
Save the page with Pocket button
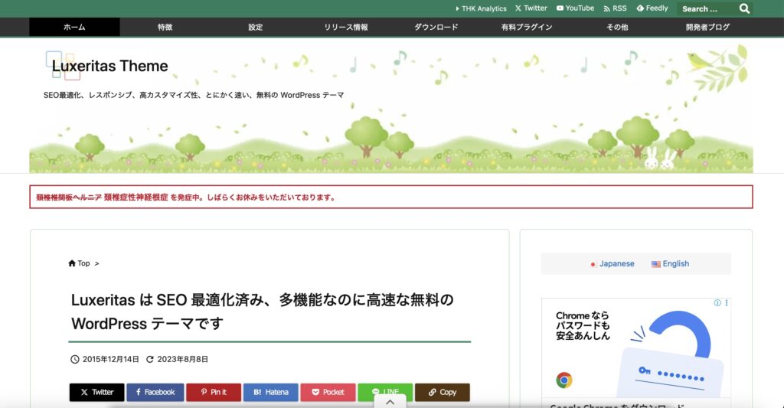point(328,392)
